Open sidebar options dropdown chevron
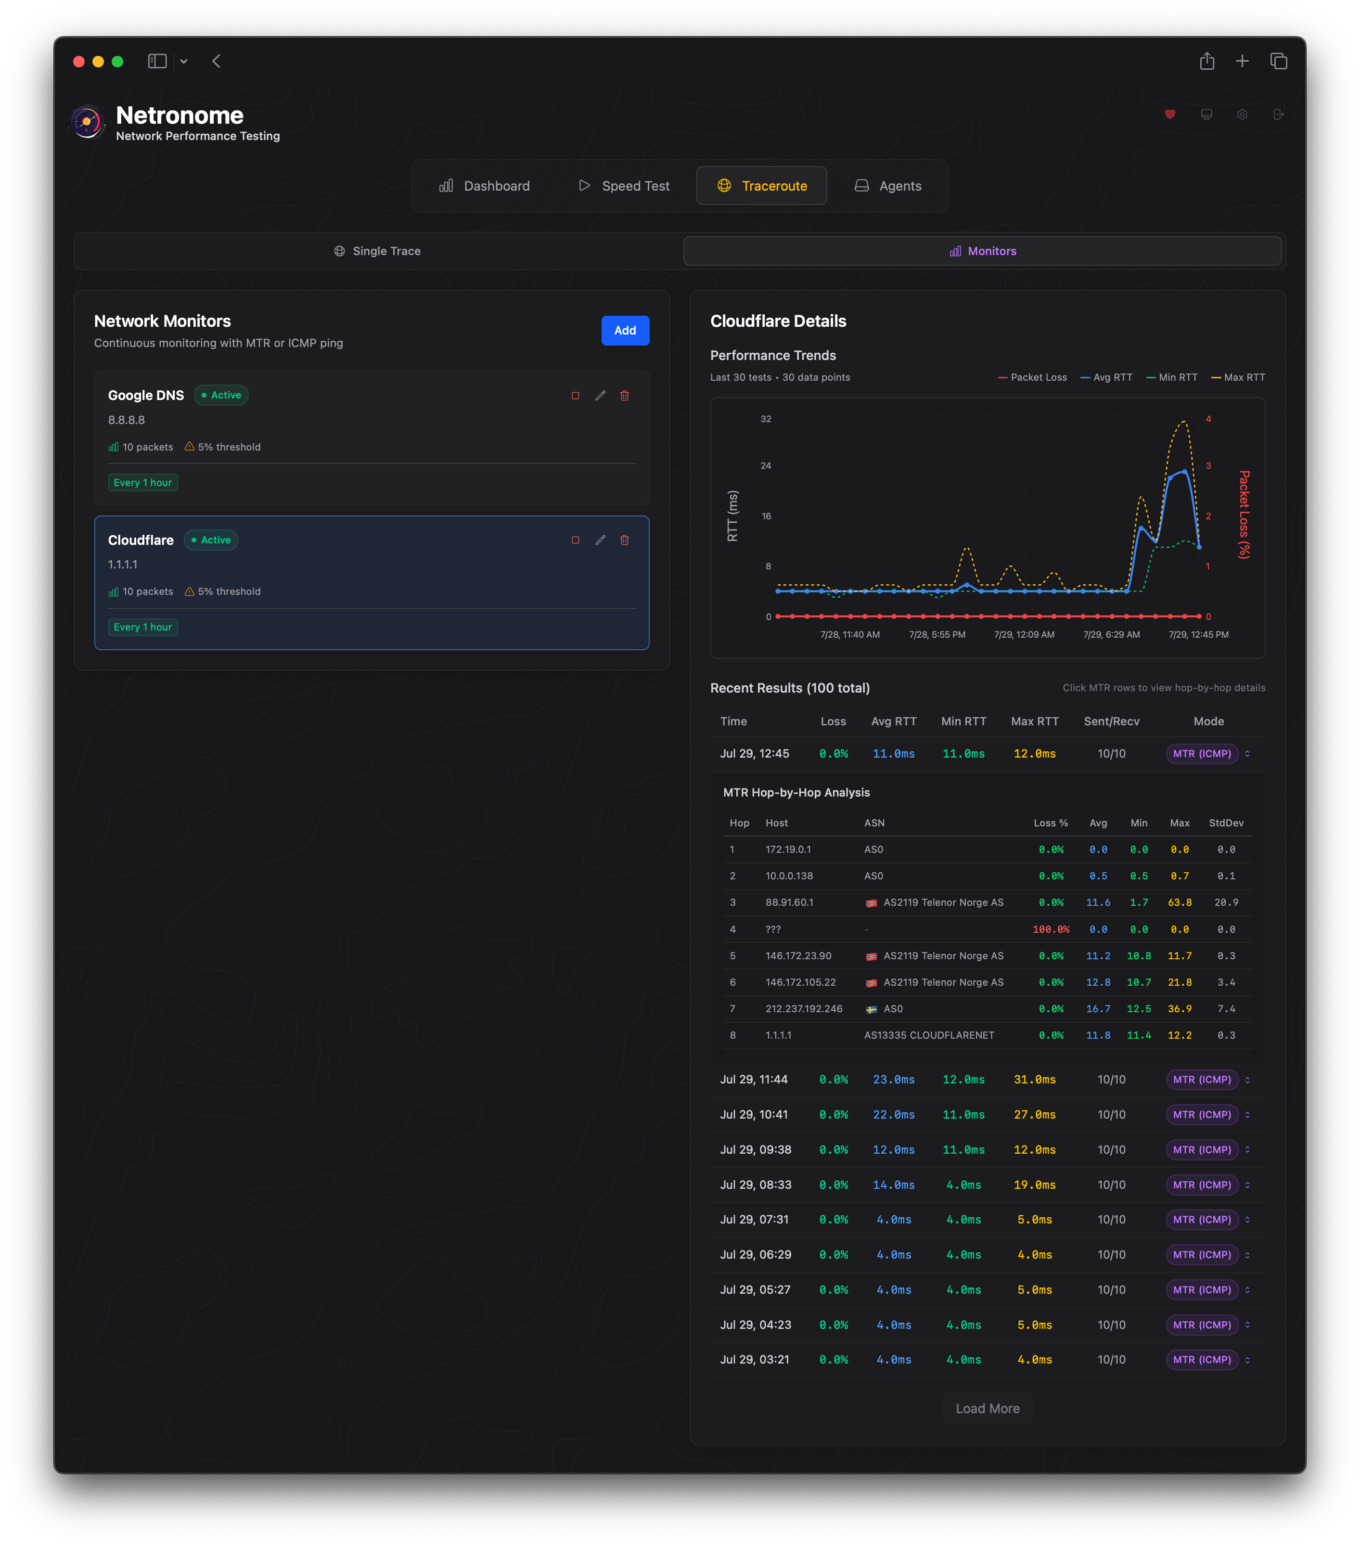 pyautogui.click(x=184, y=61)
